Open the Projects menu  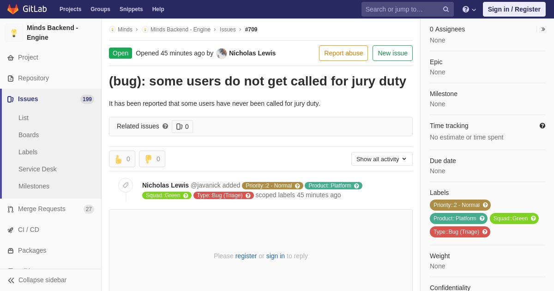(70, 9)
